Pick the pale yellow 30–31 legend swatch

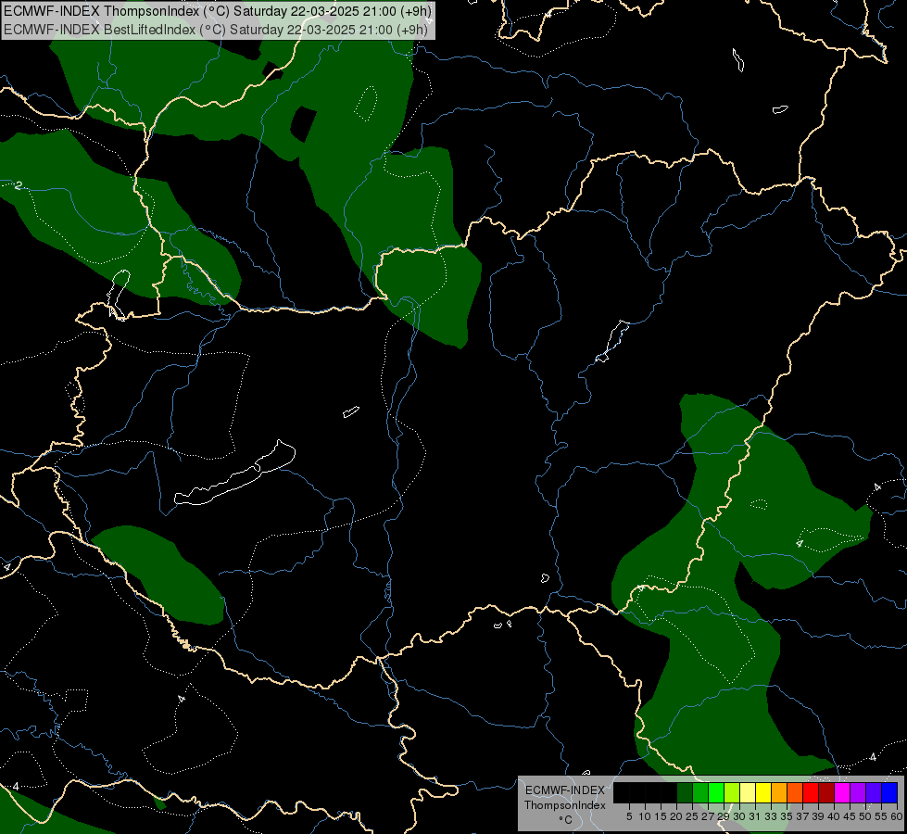coord(748,792)
